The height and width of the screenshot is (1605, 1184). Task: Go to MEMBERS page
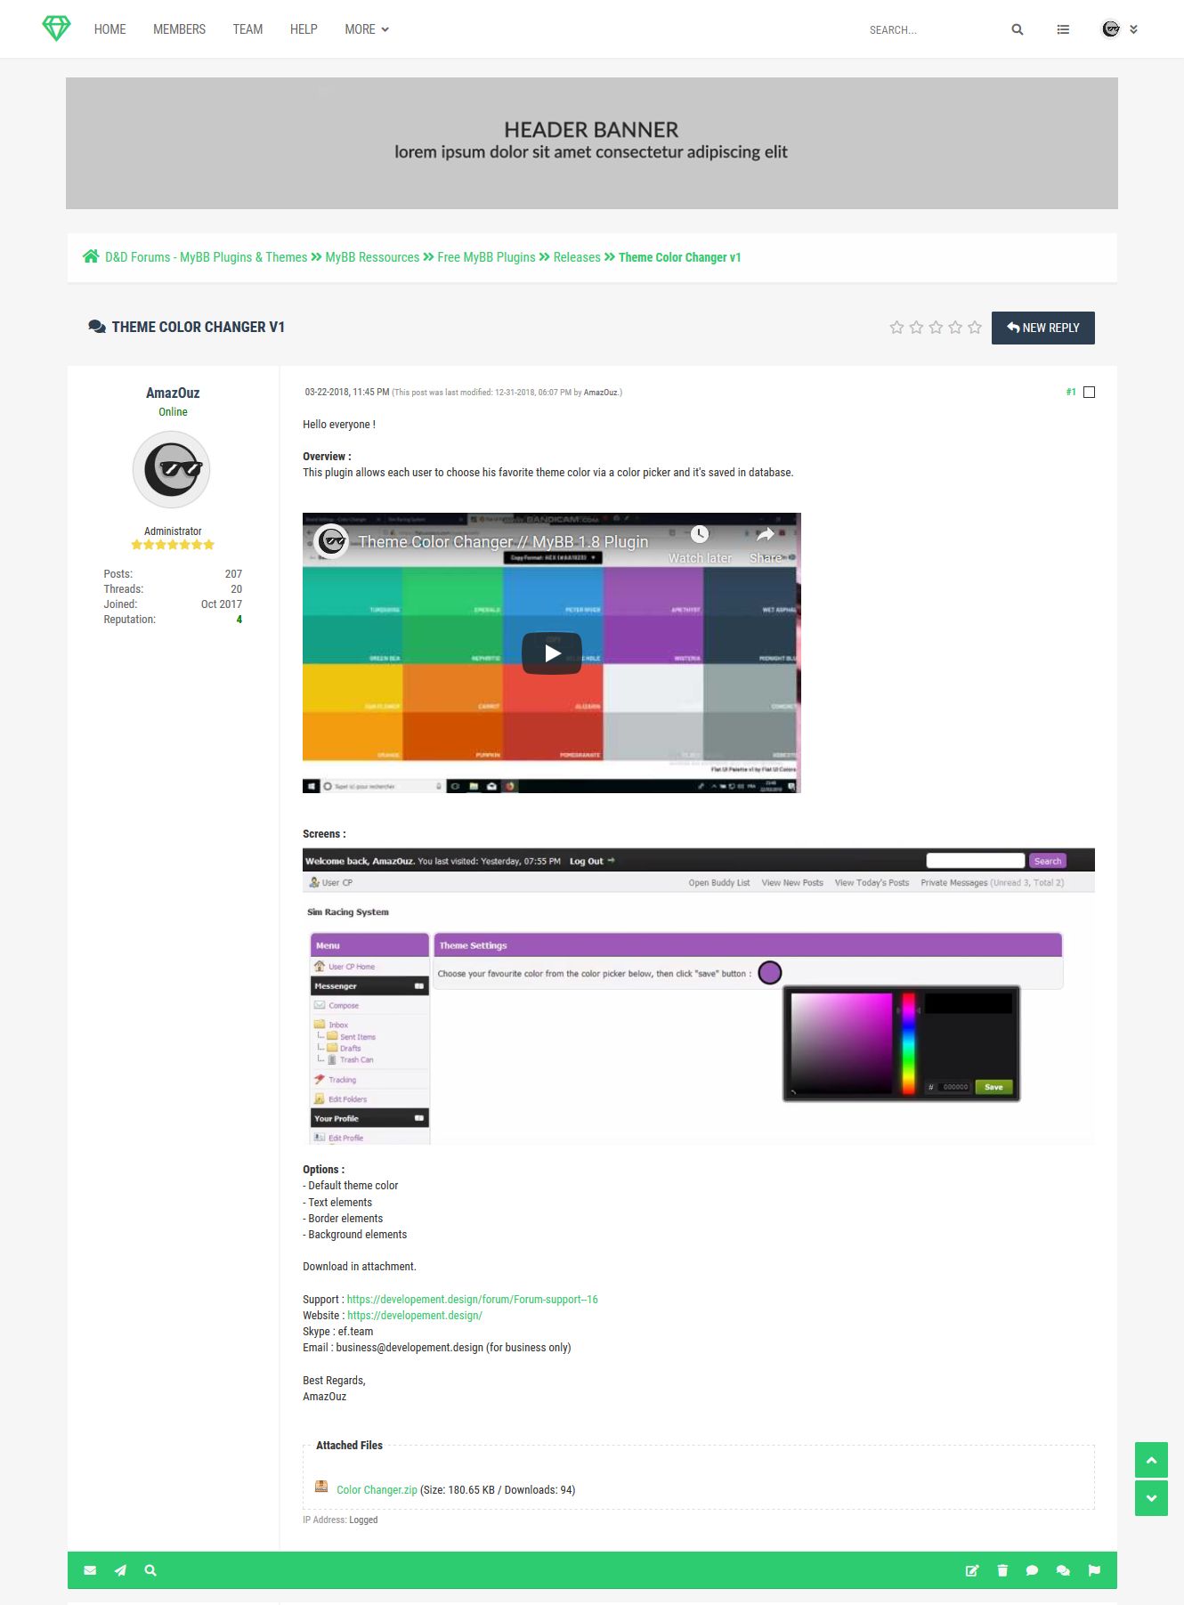[x=179, y=29]
